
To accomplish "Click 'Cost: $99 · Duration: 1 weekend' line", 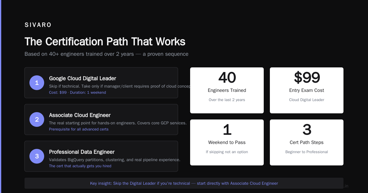I will pyautogui.click(x=78, y=93).
